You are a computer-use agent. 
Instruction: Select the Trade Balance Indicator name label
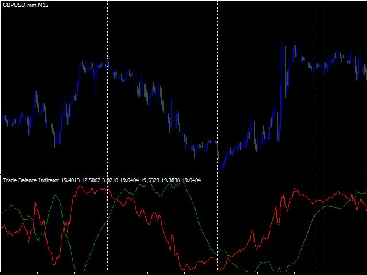[31, 180]
